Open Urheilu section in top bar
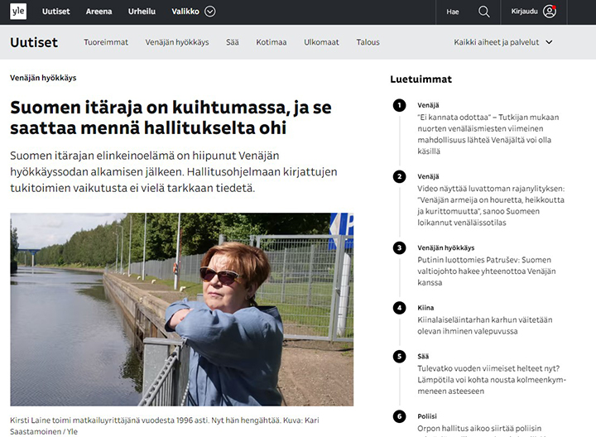 pyautogui.click(x=142, y=12)
